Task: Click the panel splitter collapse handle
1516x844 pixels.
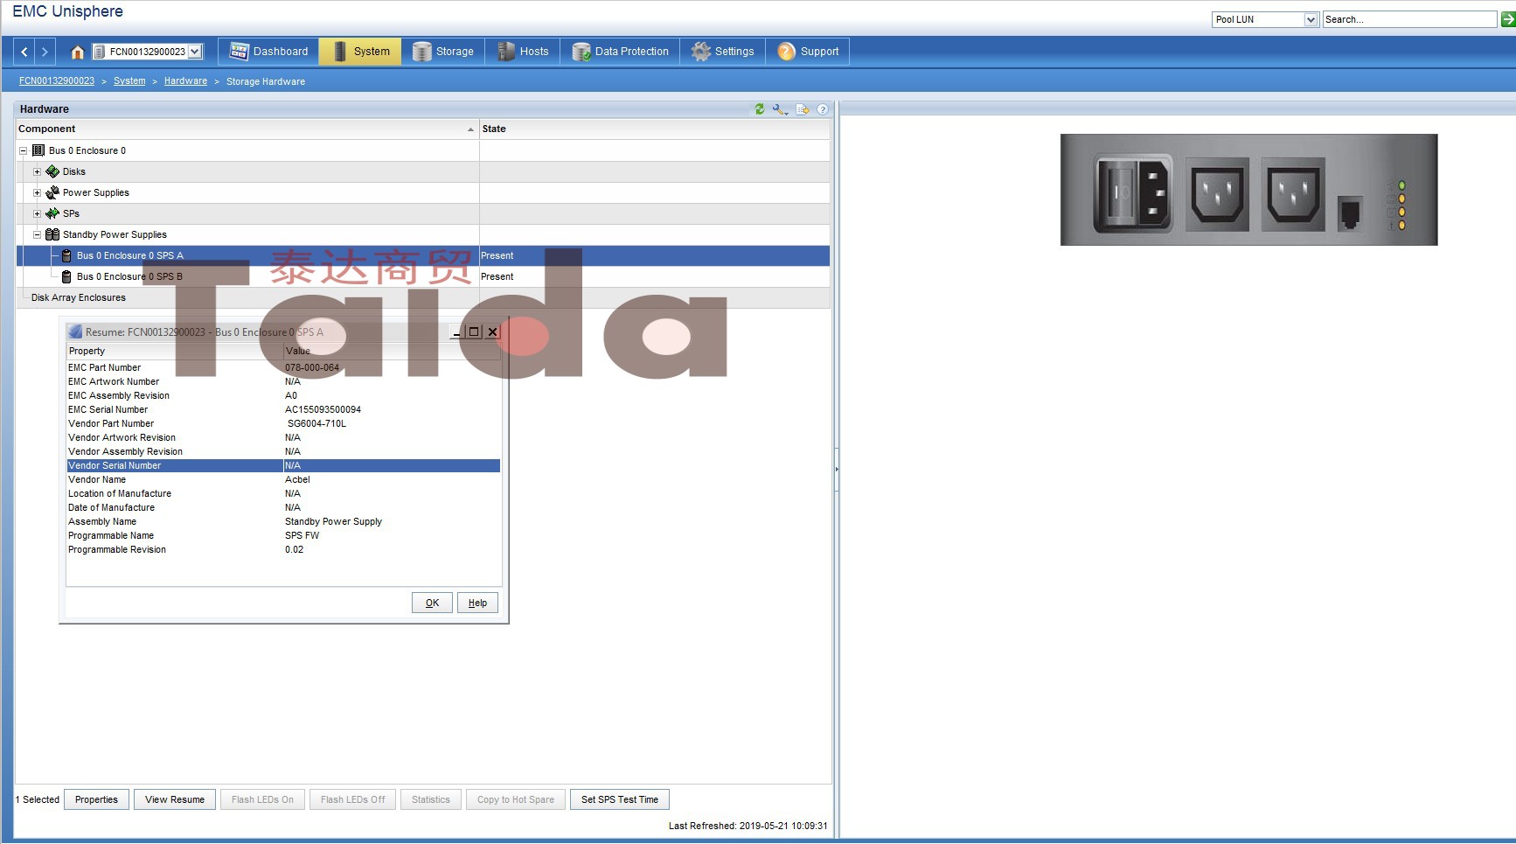Action: coord(836,469)
